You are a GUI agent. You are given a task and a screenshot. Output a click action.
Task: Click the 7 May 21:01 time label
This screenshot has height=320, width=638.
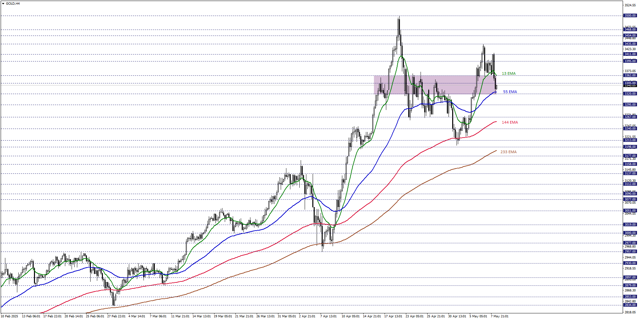[x=499, y=316]
